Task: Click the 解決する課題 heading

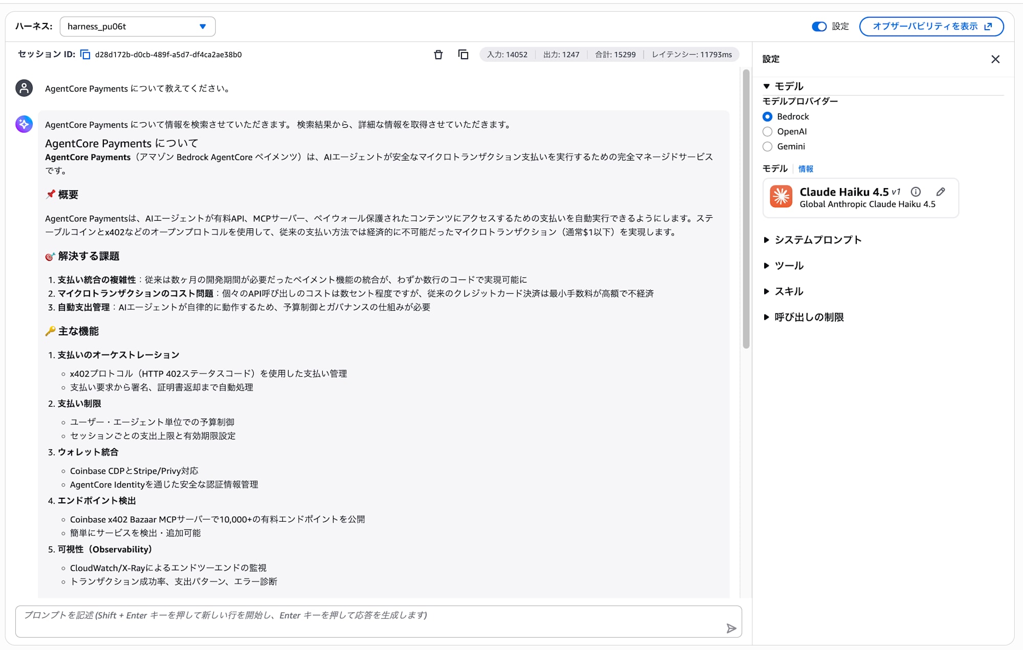Action: 88,256
